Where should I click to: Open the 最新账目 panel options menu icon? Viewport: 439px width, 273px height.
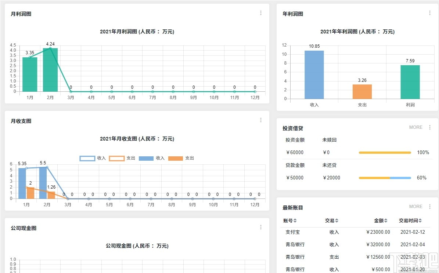(x=430, y=206)
